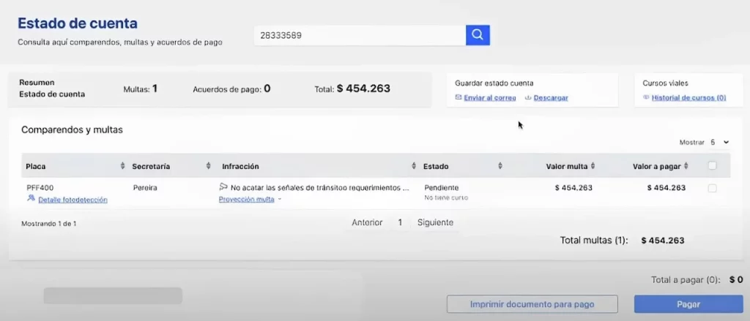The height and width of the screenshot is (321, 750).
Task: Click the envelope icon beside Enviar al correo
Action: tap(458, 97)
